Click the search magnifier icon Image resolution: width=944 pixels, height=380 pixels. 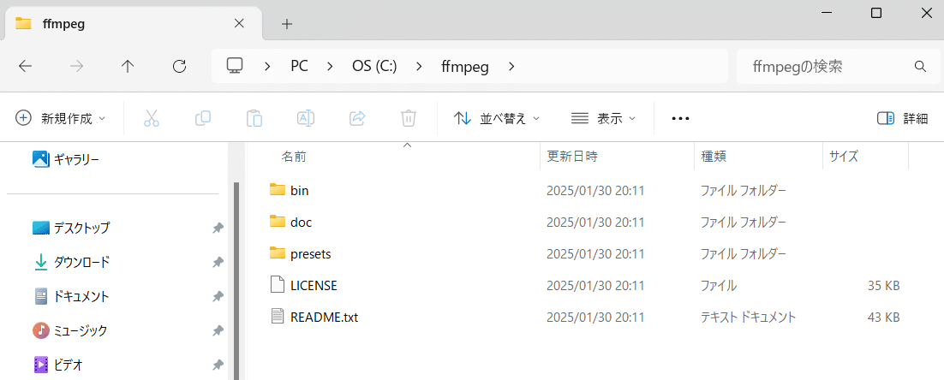920,66
